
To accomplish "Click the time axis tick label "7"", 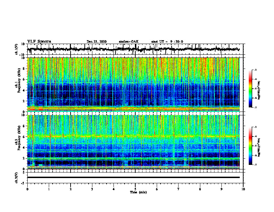I will coord(179,189).
